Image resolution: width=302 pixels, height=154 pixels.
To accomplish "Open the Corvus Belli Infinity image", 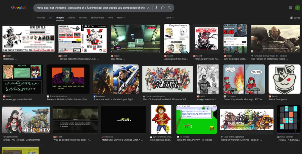I will point(26,120).
